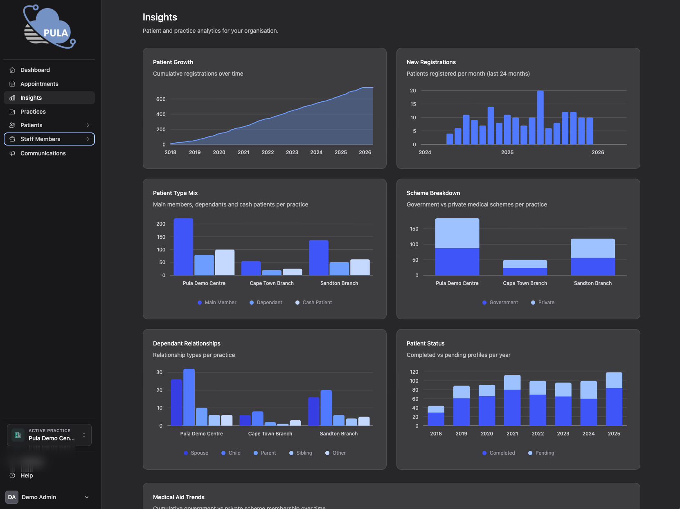The height and width of the screenshot is (509, 680).
Task: Click Cape Town Branch label in Patient Type Mix
Action: (272, 283)
